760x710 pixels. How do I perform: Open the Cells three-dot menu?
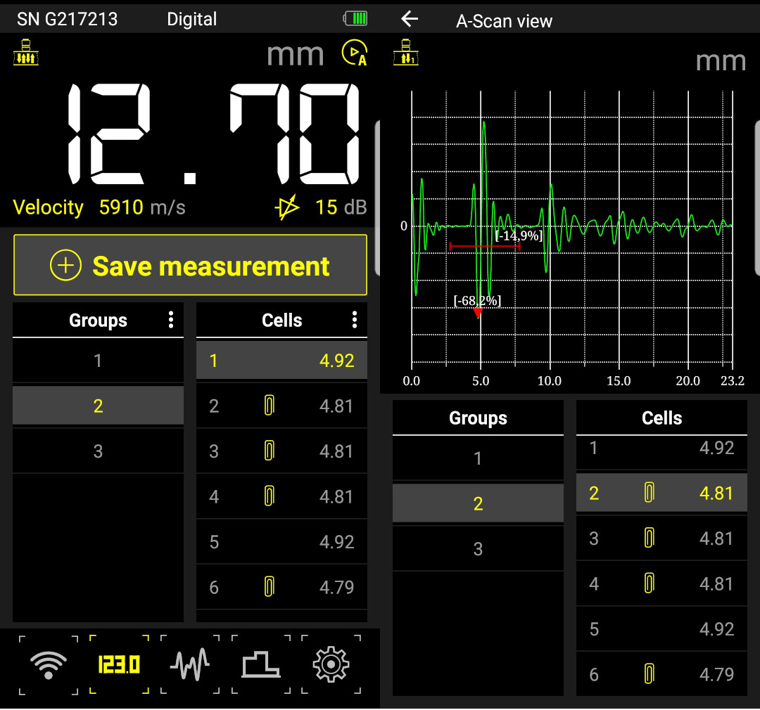point(354,321)
